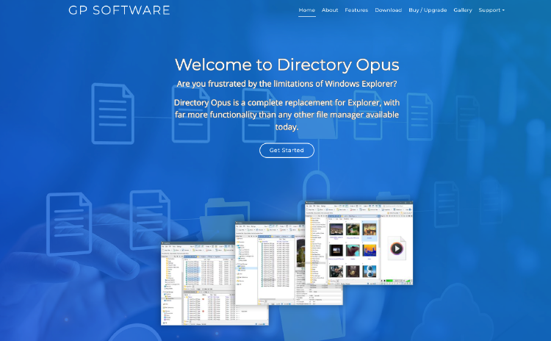The height and width of the screenshot is (341, 551).
Task: Open the Gallery page
Action: click(x=462, y=10)
